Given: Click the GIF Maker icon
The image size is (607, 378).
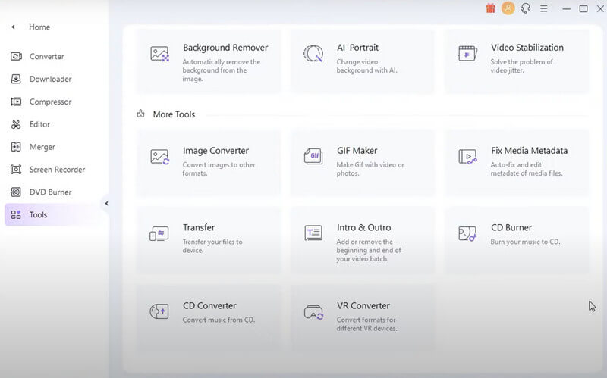Looking at the screenshot, I should (x=313, y=157).
